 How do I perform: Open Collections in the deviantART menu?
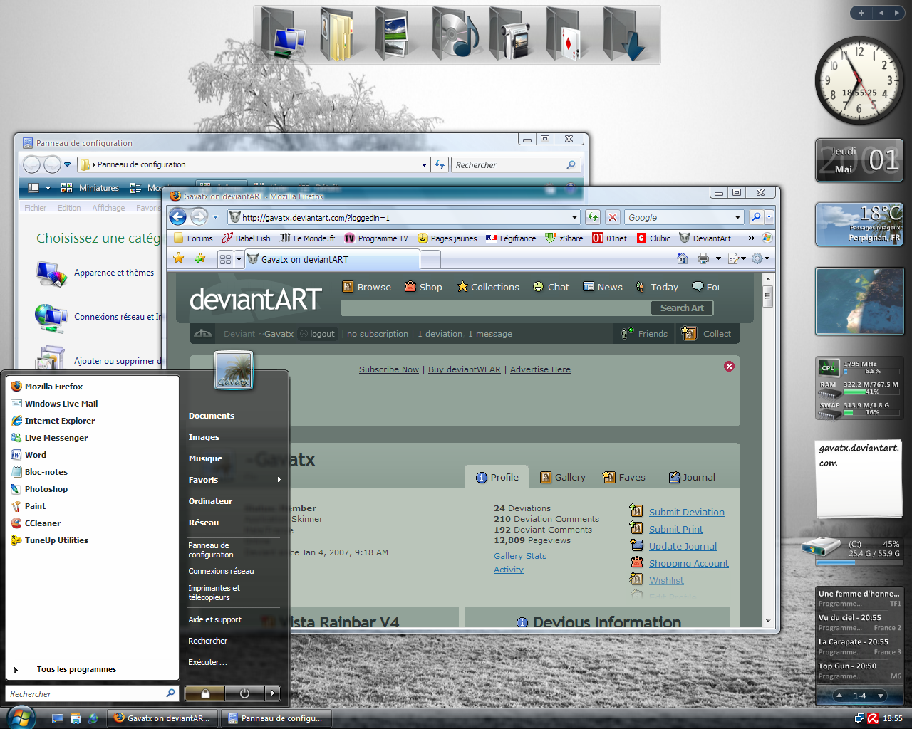tap(488, 287)
